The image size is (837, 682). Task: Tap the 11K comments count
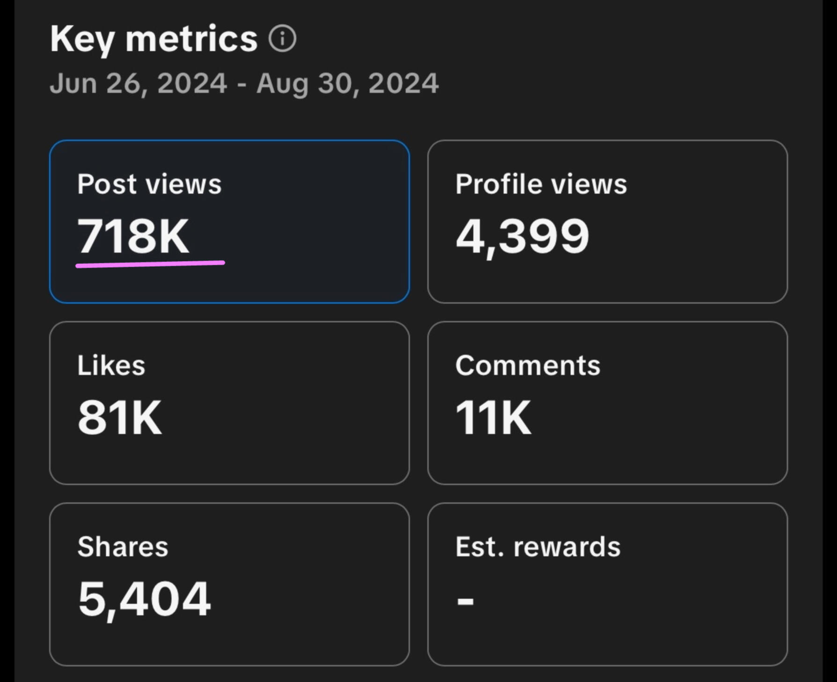pyautogui.click(x=493, y=417)
